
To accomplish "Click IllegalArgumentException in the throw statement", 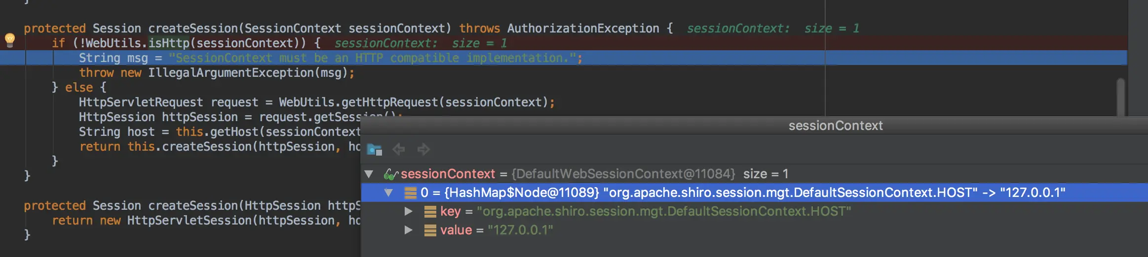I will (231, 73).
